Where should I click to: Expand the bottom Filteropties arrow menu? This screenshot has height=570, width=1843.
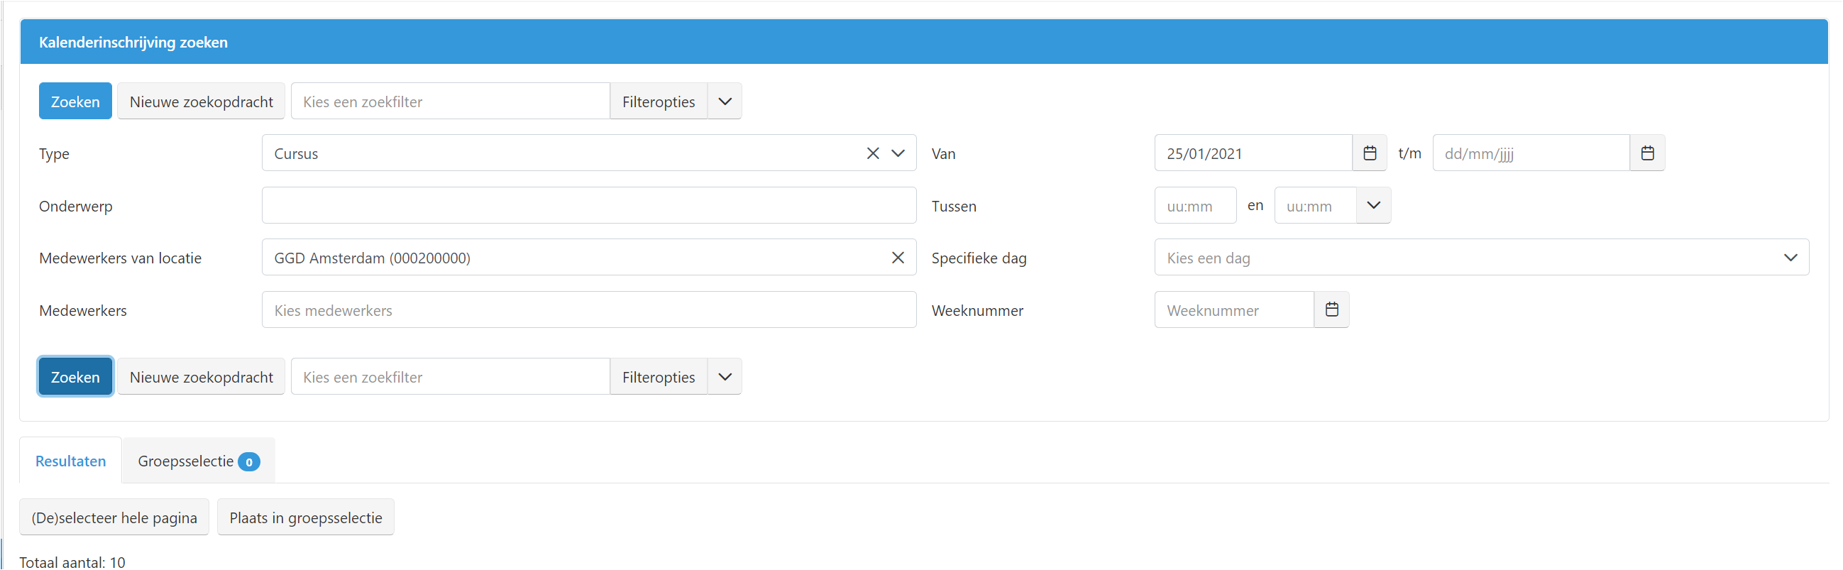point(724,377)
